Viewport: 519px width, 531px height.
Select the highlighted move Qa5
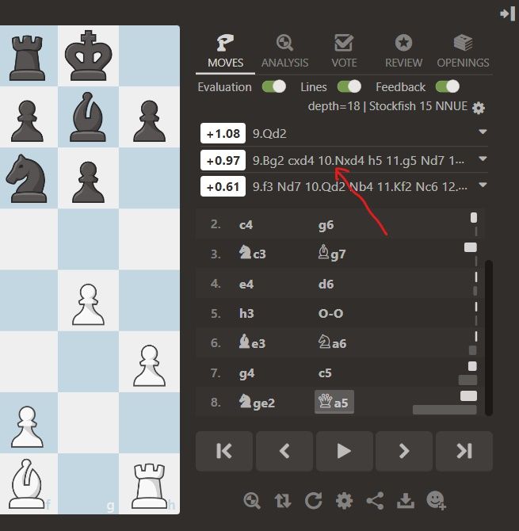[334, 402]
